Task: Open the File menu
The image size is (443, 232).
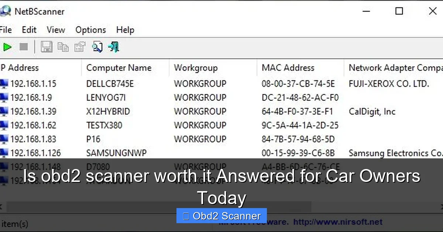Action: point(5,30)
